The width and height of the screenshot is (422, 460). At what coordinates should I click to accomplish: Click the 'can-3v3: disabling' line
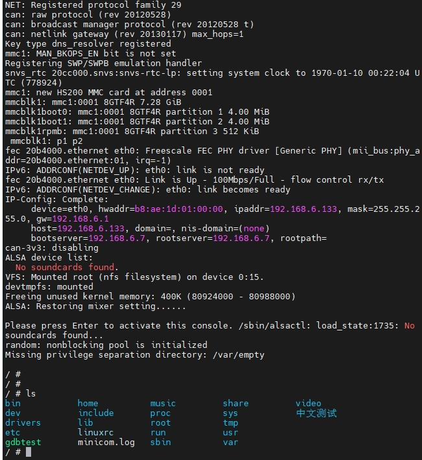[x=52, y=248]
